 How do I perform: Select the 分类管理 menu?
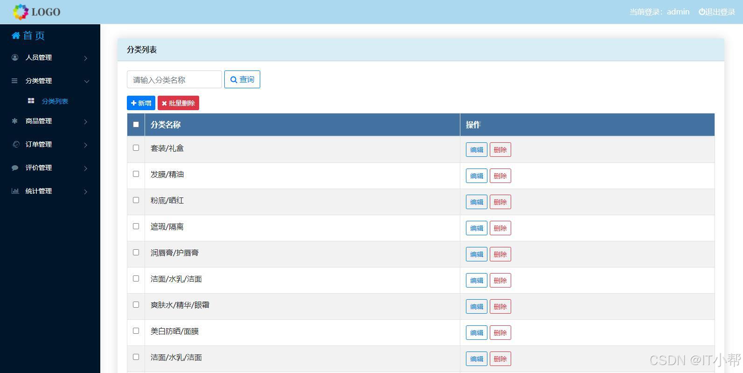tap(50, 81)
